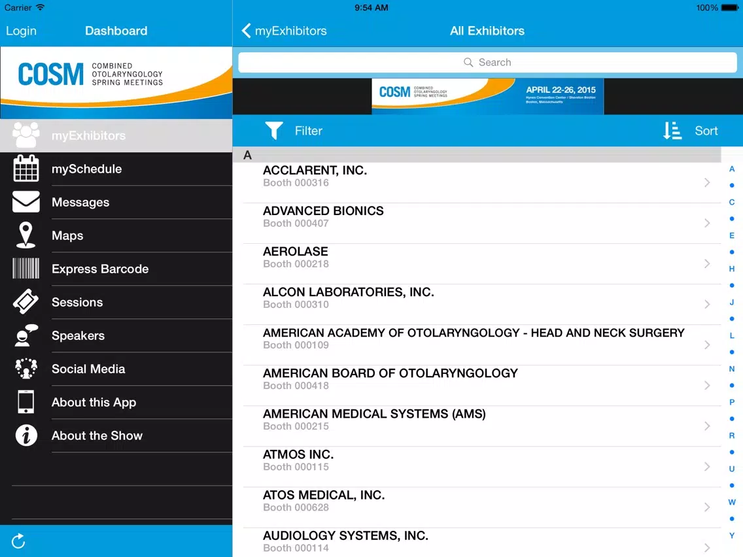Tap the Login button
Screen dimensions: 743x557
pos(22,31)
